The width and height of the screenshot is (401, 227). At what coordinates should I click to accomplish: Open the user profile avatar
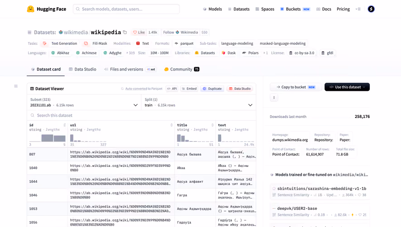pos(371,9)
